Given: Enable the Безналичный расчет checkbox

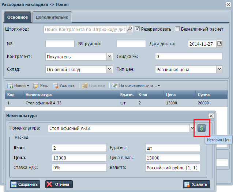Looking at the screenshot, I should pyautogui.click(x=177, y=29).
